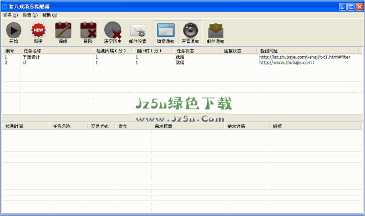Delete selected task with 删除 icon
Screen dimensions: 365x216
(88, 32)
